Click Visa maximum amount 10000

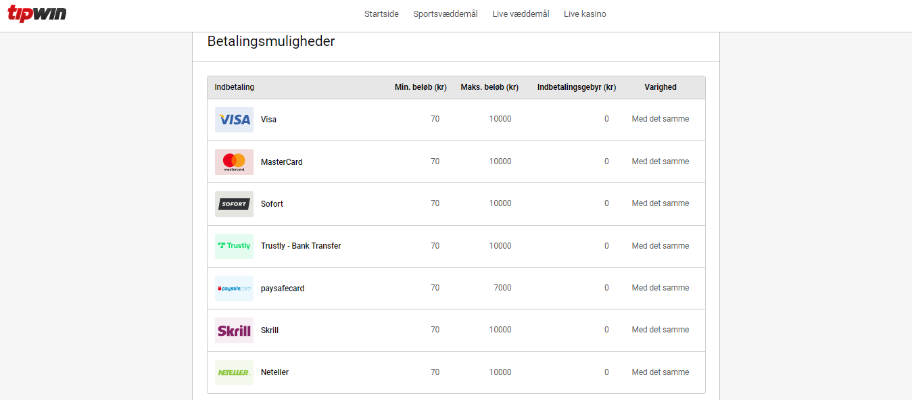coord(500,119)
